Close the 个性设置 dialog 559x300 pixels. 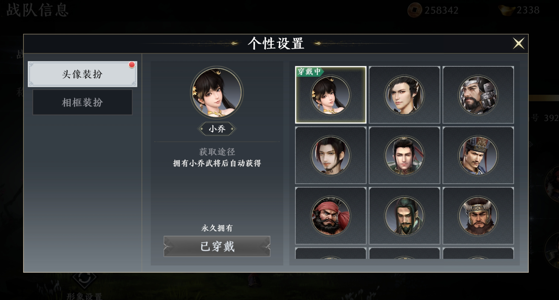click(x=518, y=44)
